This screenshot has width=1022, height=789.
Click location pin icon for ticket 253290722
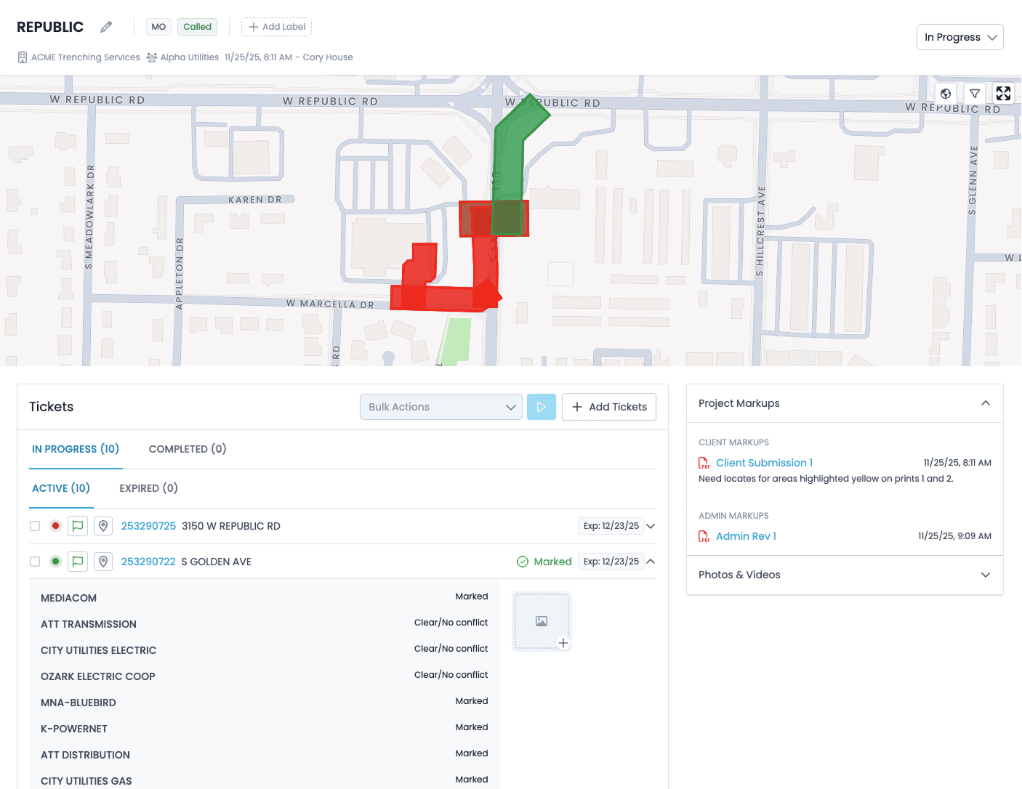click(x=103, y=562)
